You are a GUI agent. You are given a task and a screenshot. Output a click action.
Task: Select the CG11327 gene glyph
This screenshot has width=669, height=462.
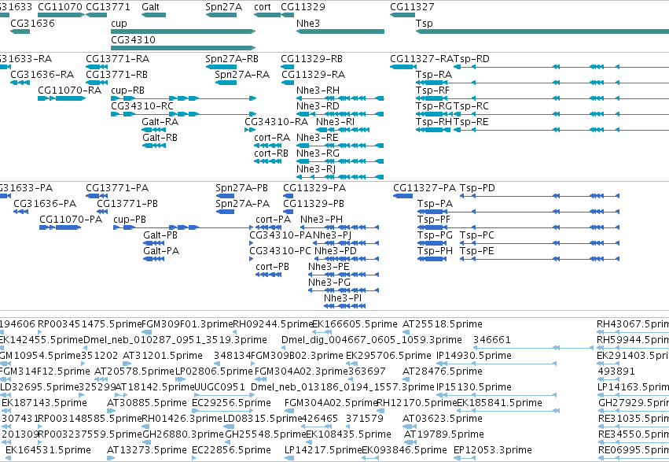point(403,15)
